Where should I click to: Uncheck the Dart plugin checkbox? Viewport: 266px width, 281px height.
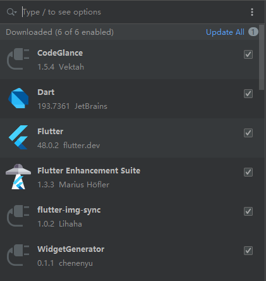pyautogui.click(x=248, y=94)
